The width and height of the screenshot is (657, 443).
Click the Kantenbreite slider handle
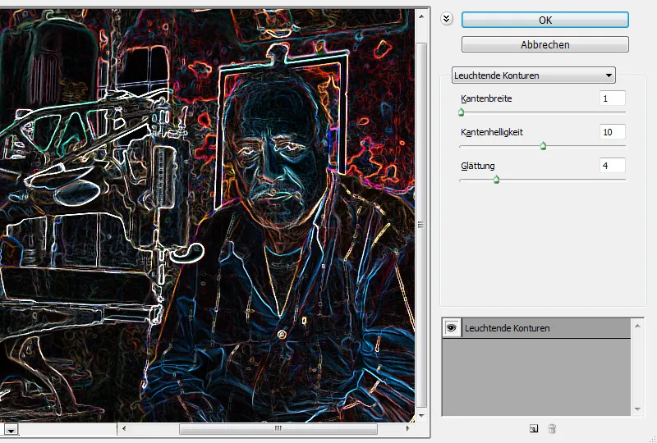point(462,112)
